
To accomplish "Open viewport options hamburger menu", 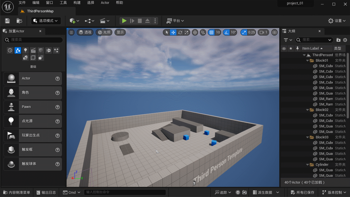I will (71, 32).
